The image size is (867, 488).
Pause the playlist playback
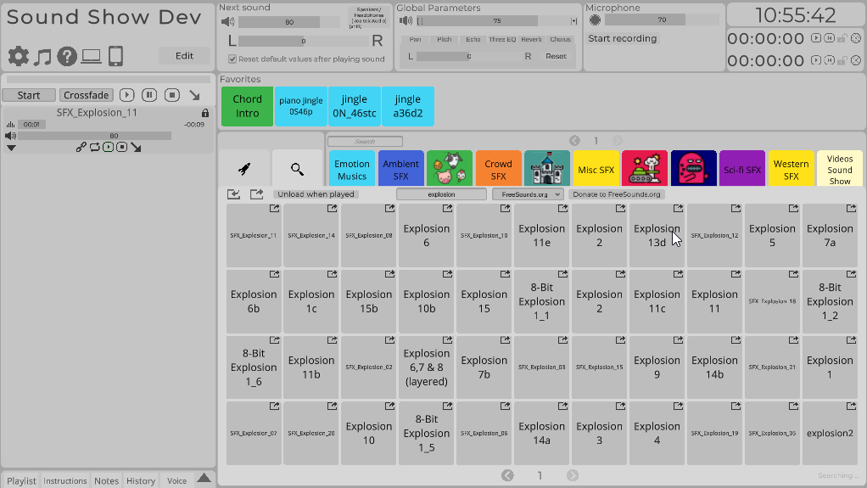point(149,95)
